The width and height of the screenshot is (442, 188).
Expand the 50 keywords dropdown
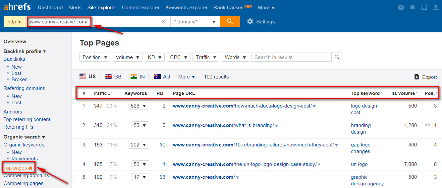coord(140,125)
